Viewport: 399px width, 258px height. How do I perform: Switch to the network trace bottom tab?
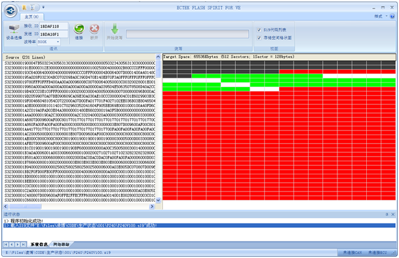[61, 244]
